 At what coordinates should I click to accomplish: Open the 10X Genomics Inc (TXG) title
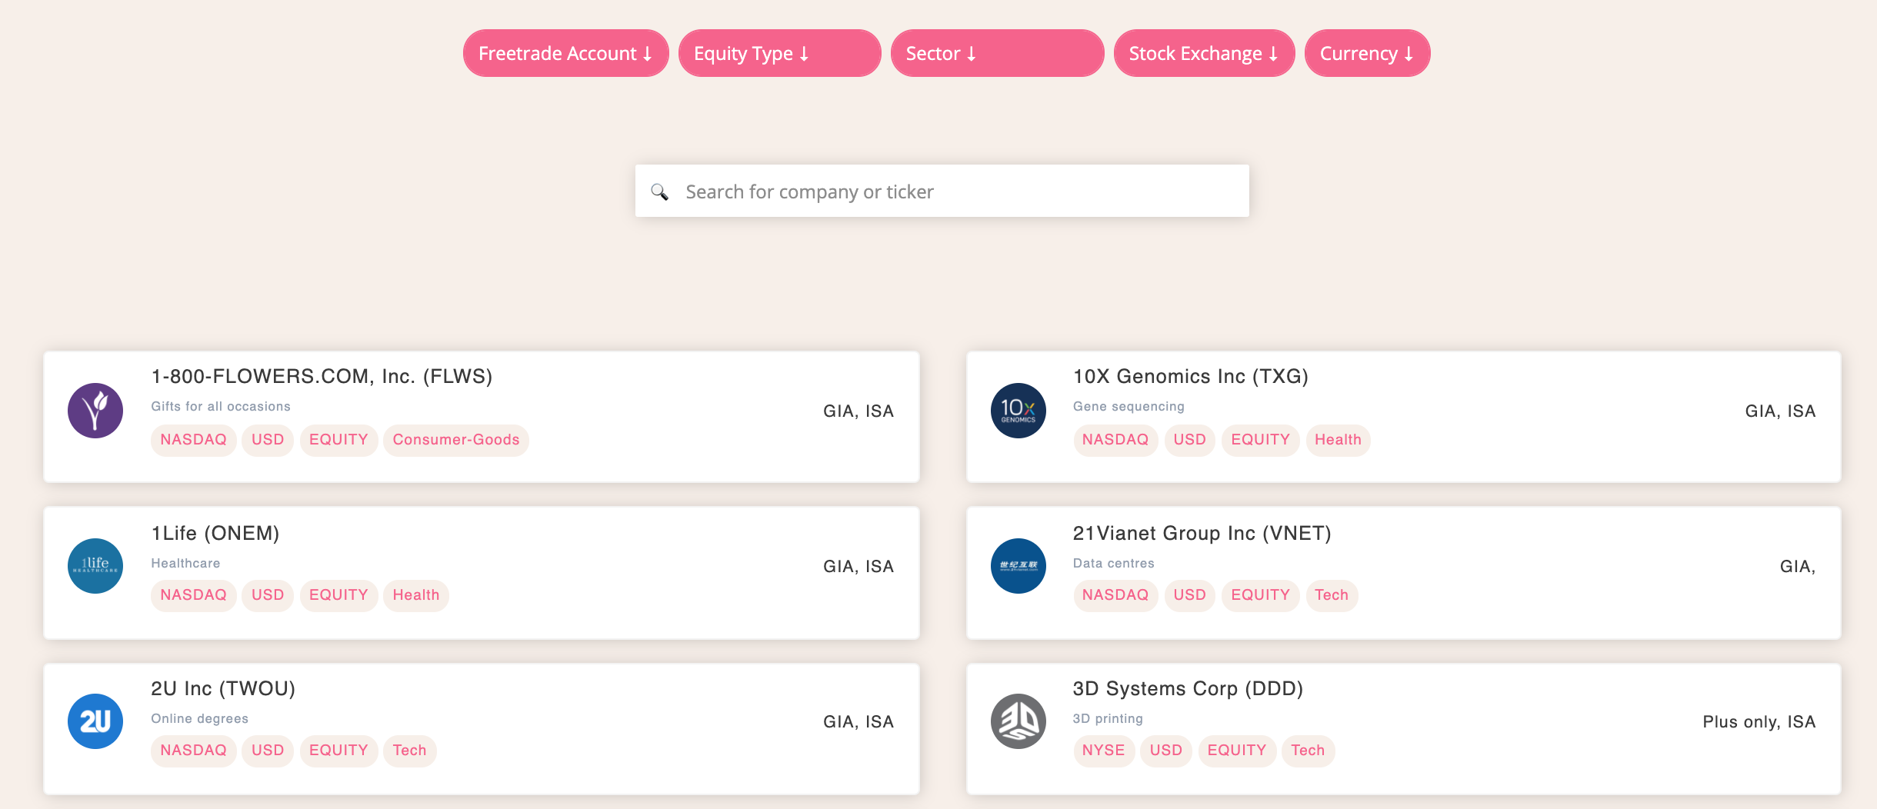coord(1190,376)
